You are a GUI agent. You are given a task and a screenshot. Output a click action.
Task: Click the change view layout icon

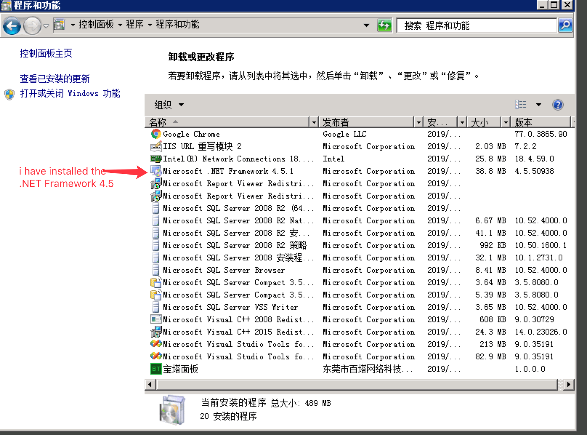click(521, 105)
